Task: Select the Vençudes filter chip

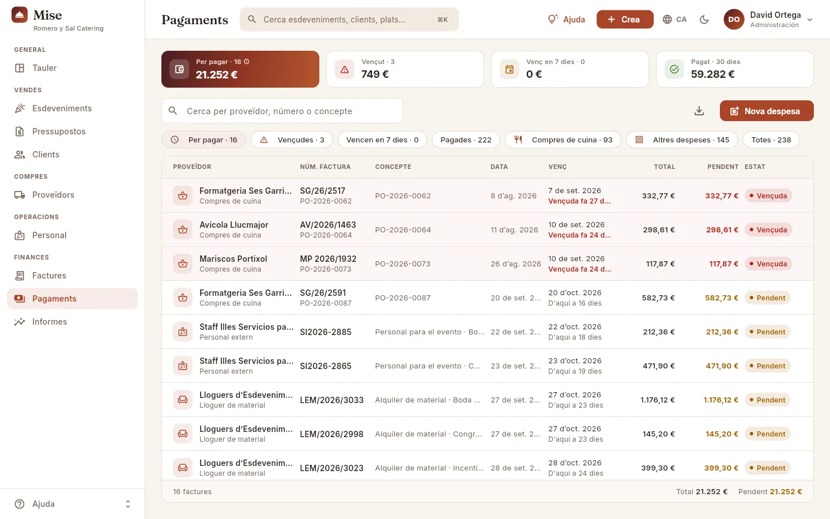Action: tap(292, 140)
